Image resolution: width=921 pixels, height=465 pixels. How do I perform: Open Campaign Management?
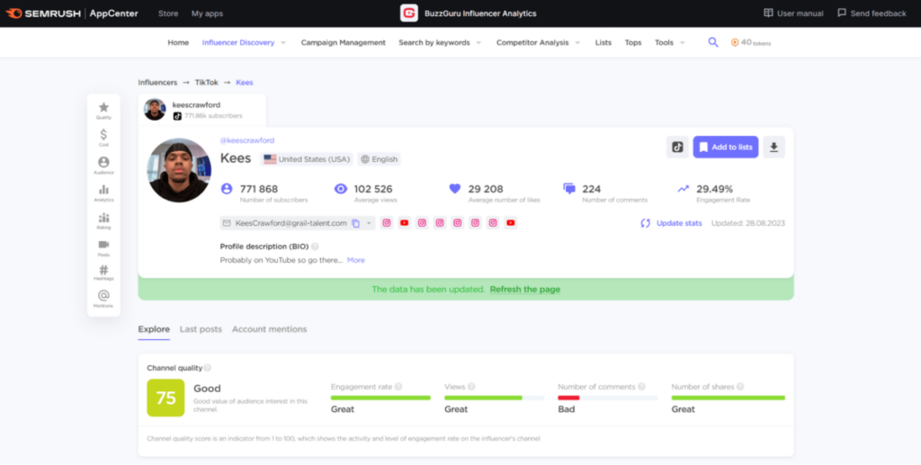coord(343,42)
